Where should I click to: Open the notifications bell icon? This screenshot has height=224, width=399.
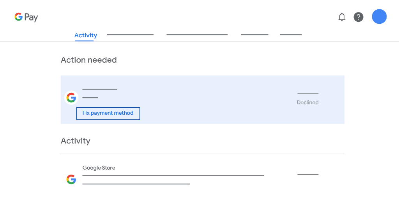(x=342, y=17)
